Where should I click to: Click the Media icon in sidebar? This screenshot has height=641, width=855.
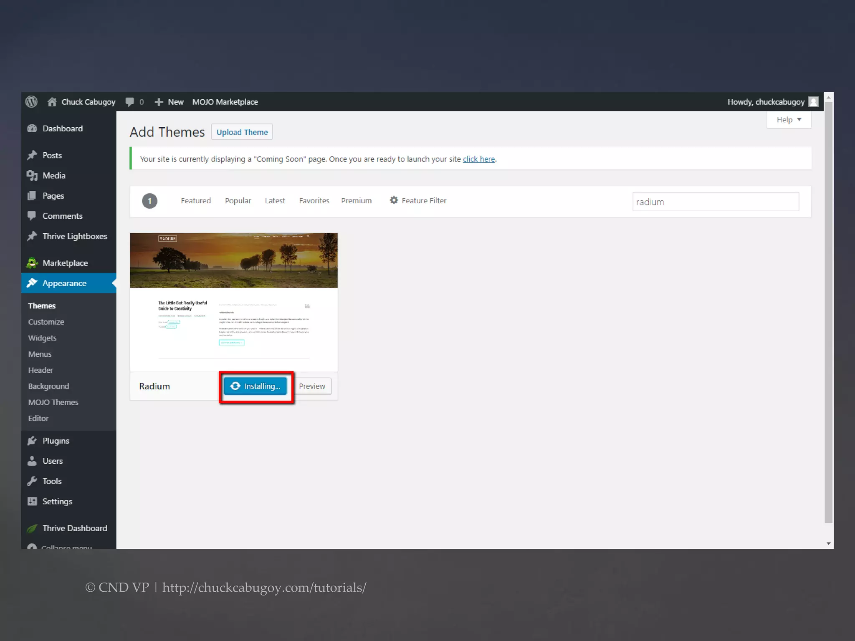pos(32,176)
